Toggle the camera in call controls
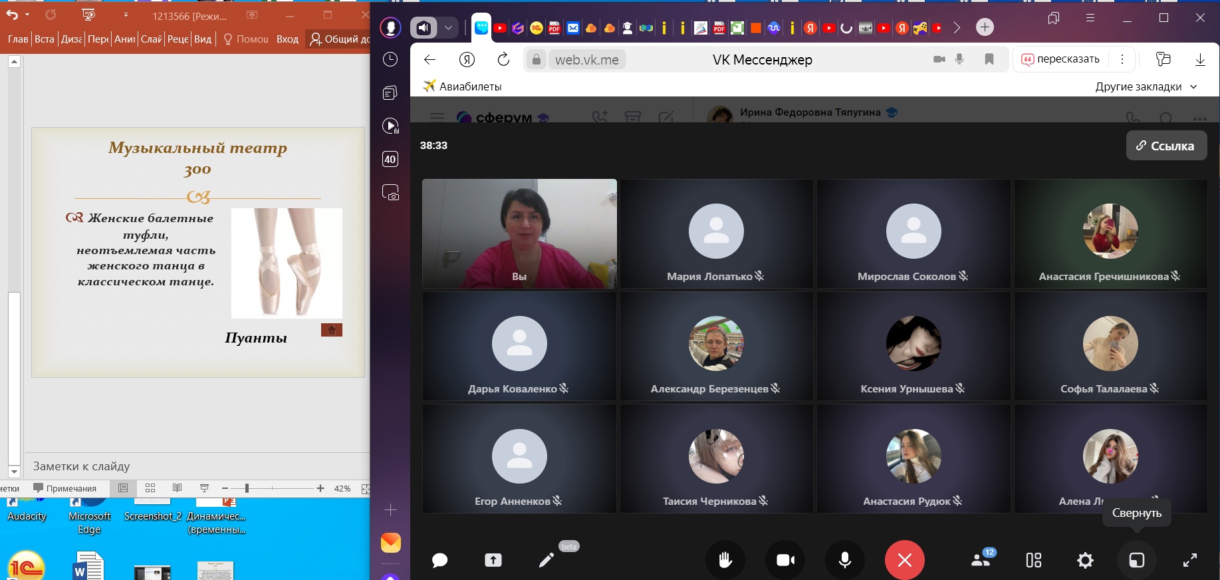This screenshot has width=1220, height=580. click(785, 560)
